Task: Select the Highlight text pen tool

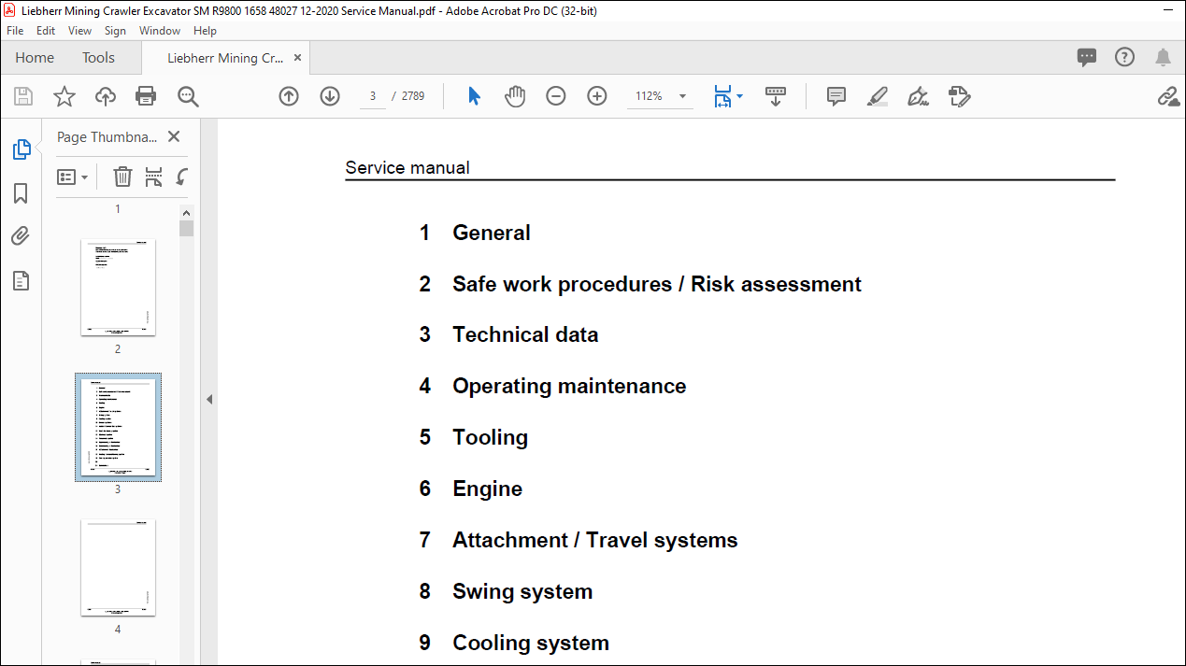Action: pyautogui.click(x=878, y=96)
